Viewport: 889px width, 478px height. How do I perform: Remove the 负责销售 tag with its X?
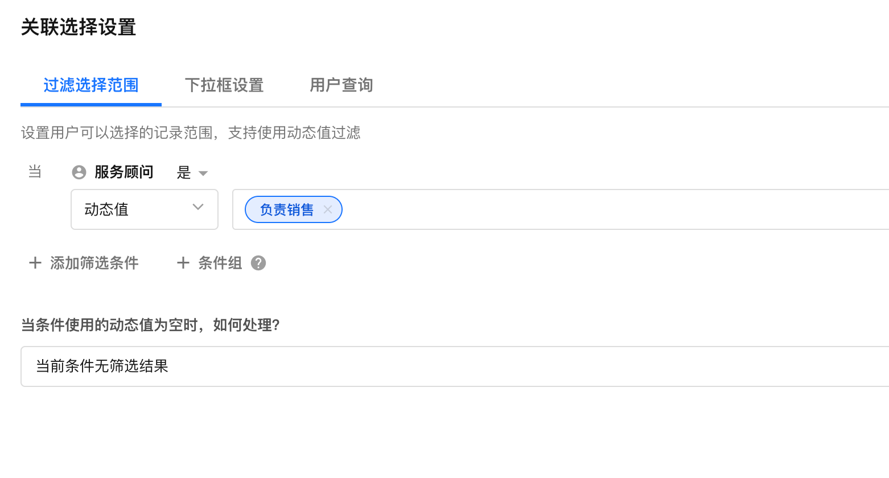pos(328,209)
